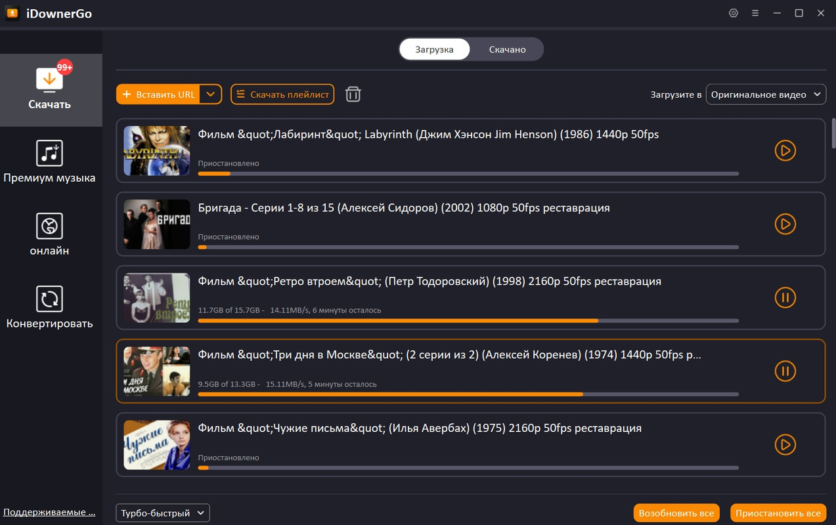Click the Три дня в Москве progress bar

tap(468, 394)
